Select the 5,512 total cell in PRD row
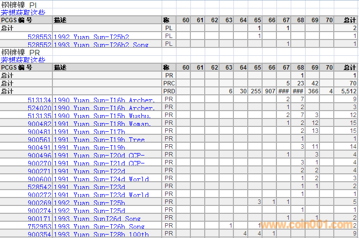 [x=347, y=91]
